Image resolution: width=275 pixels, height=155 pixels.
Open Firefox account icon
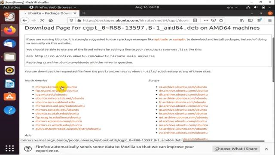[259, 20]
